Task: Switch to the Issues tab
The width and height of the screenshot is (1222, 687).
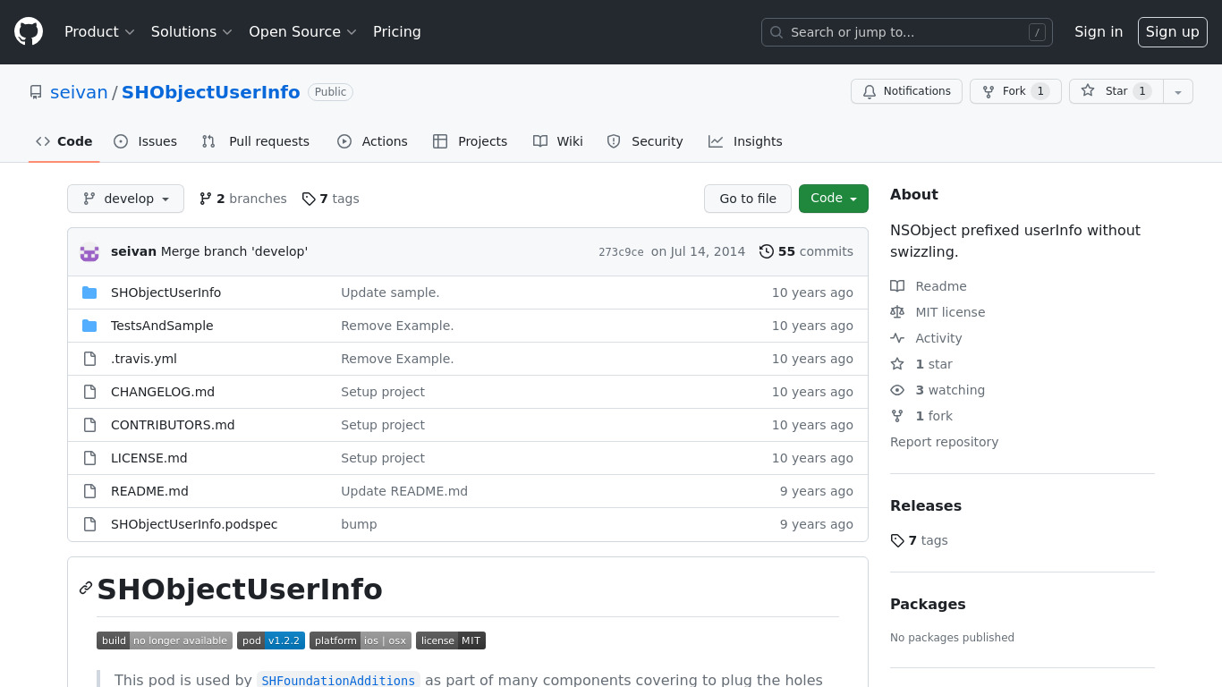Action: tap(146, 141)
